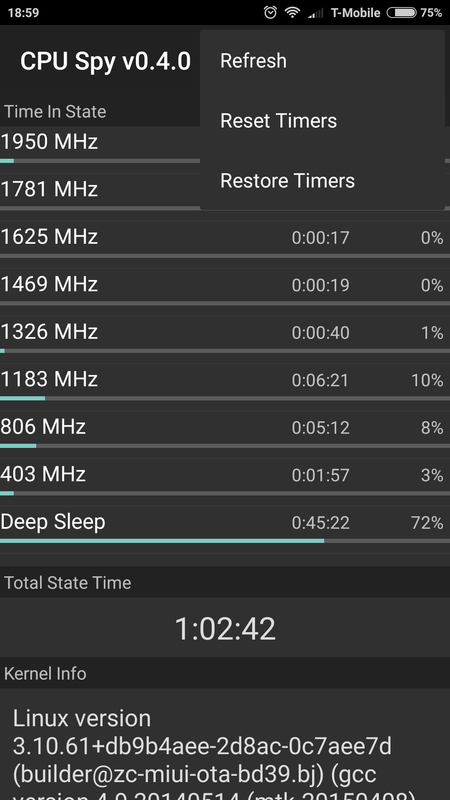Select the 1625 MHz state row
This screenshot has height=800, width=450.
point(225,237)
